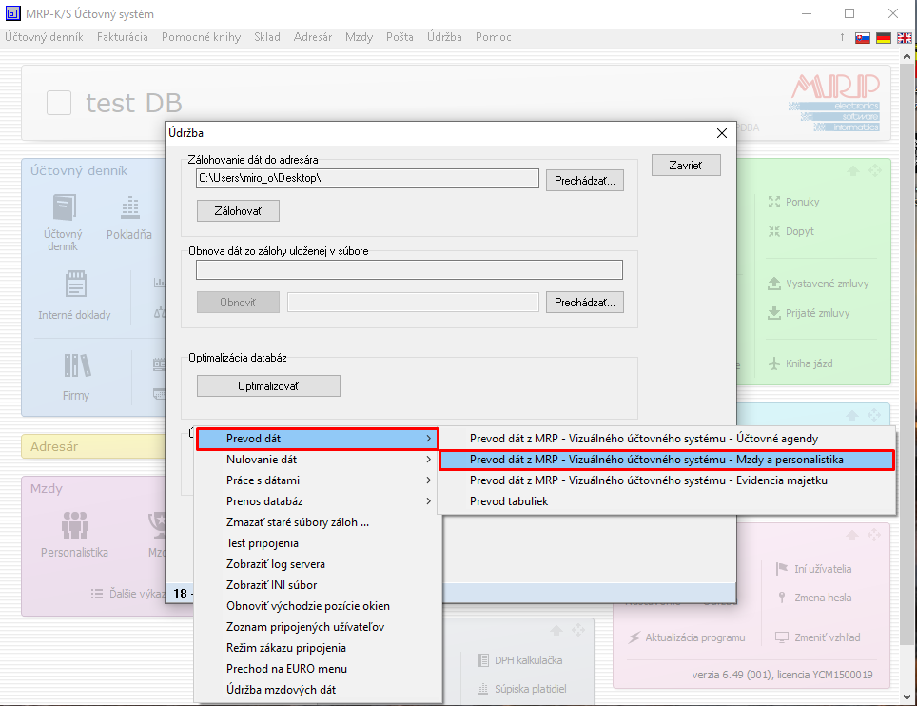917x706 pixels.
Task: Open Ponuky in the green panel
Action: tap(793, 202)
